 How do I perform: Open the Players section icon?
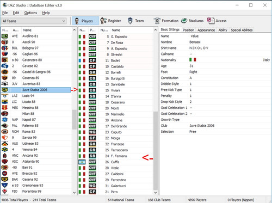(x=77, y=21)
